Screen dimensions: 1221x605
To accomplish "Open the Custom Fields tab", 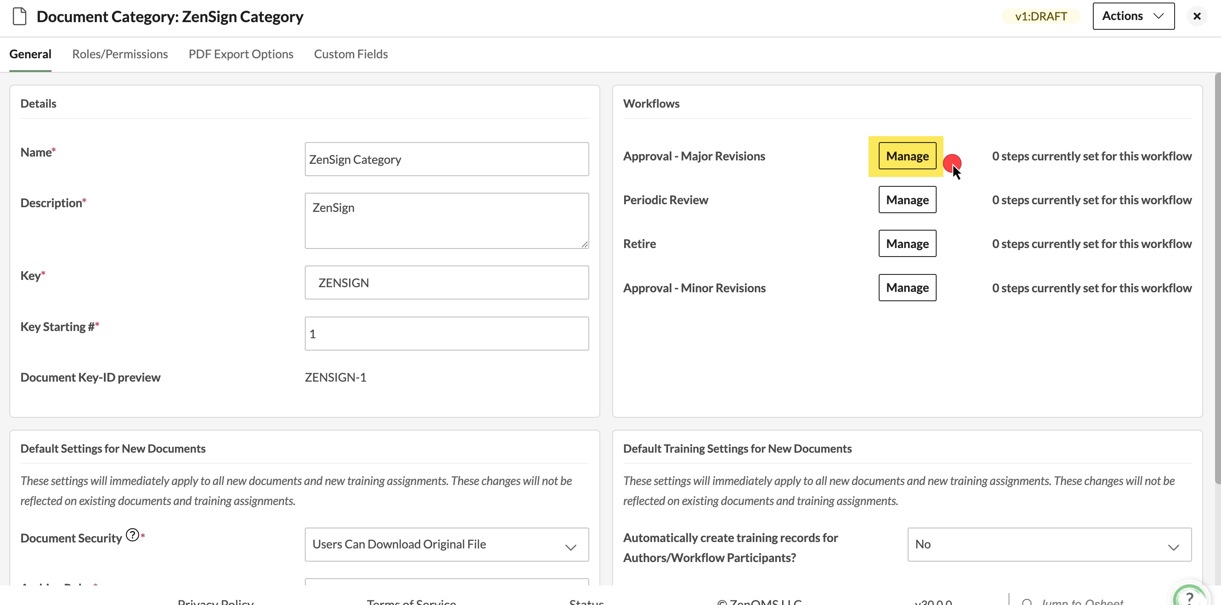I will tap(351, 54).
